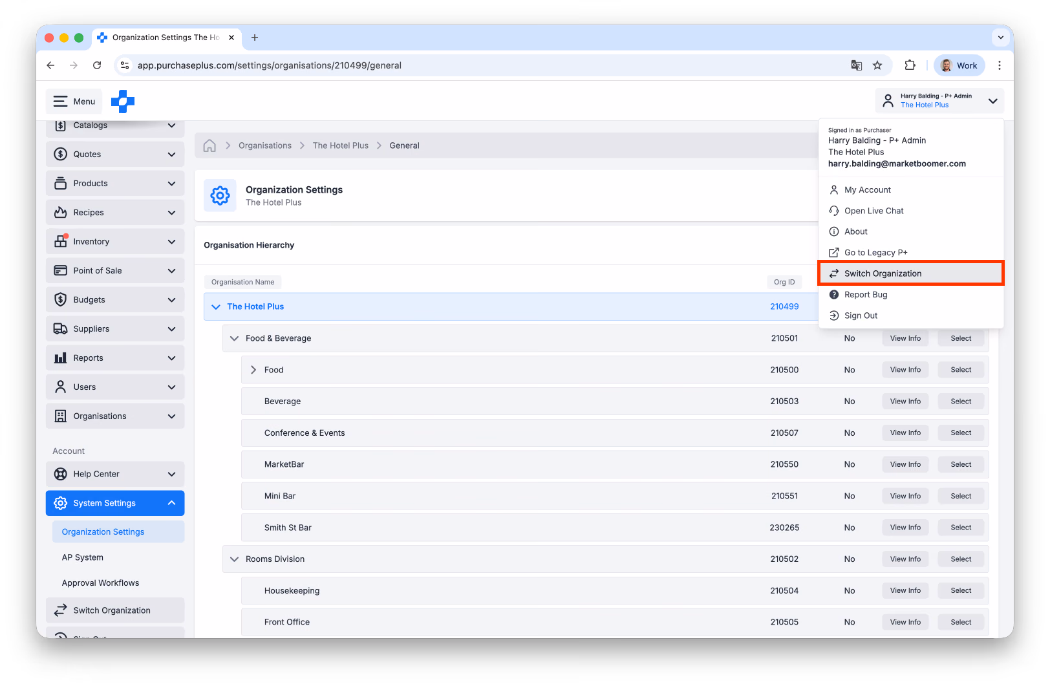This screenshot has height=686, width=1050.
Task: Click the browser address bar URL
Action: (x=270, y=65)
